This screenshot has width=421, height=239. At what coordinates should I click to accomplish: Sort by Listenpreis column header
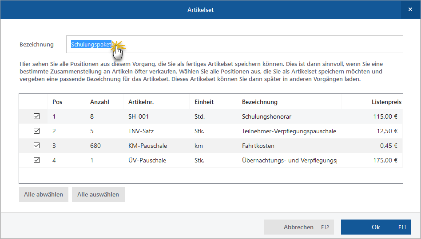[386, 102]
